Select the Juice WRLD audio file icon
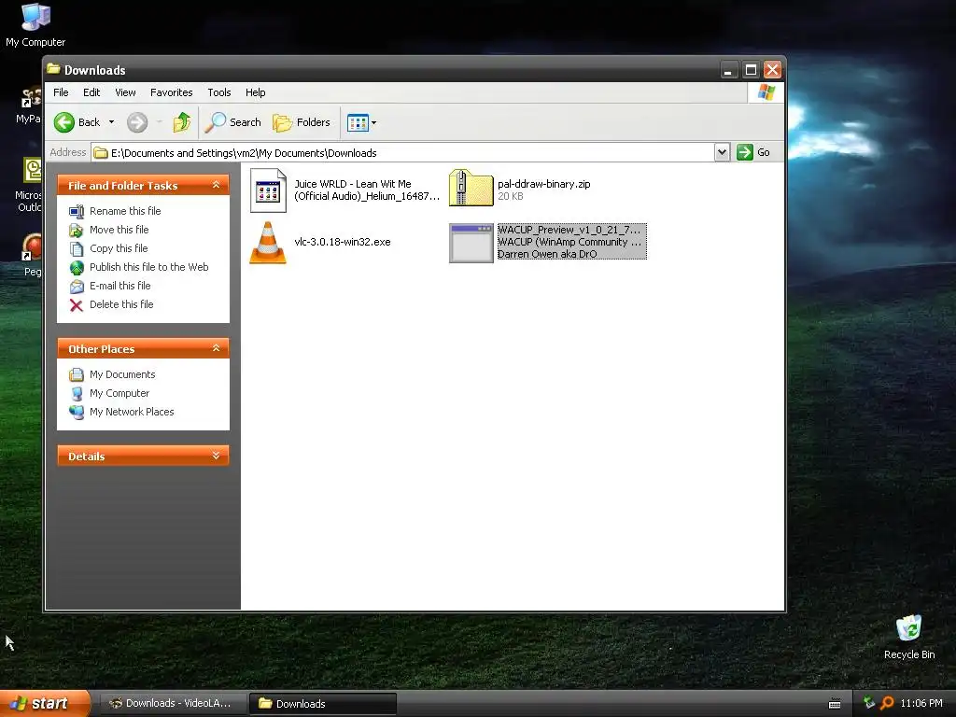This screenshot has width=956, height=717. coord(268,190)
